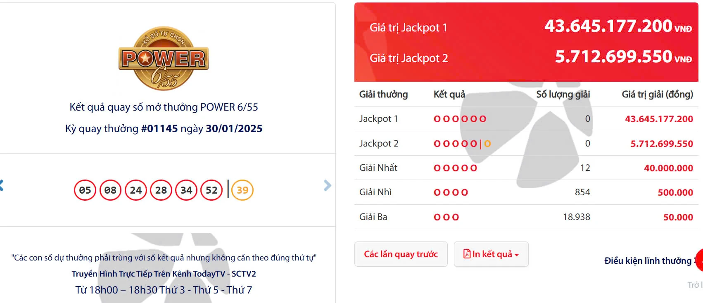Click lottery ball number 52
The width and height of the screenshot is (703, 303).
211,190
